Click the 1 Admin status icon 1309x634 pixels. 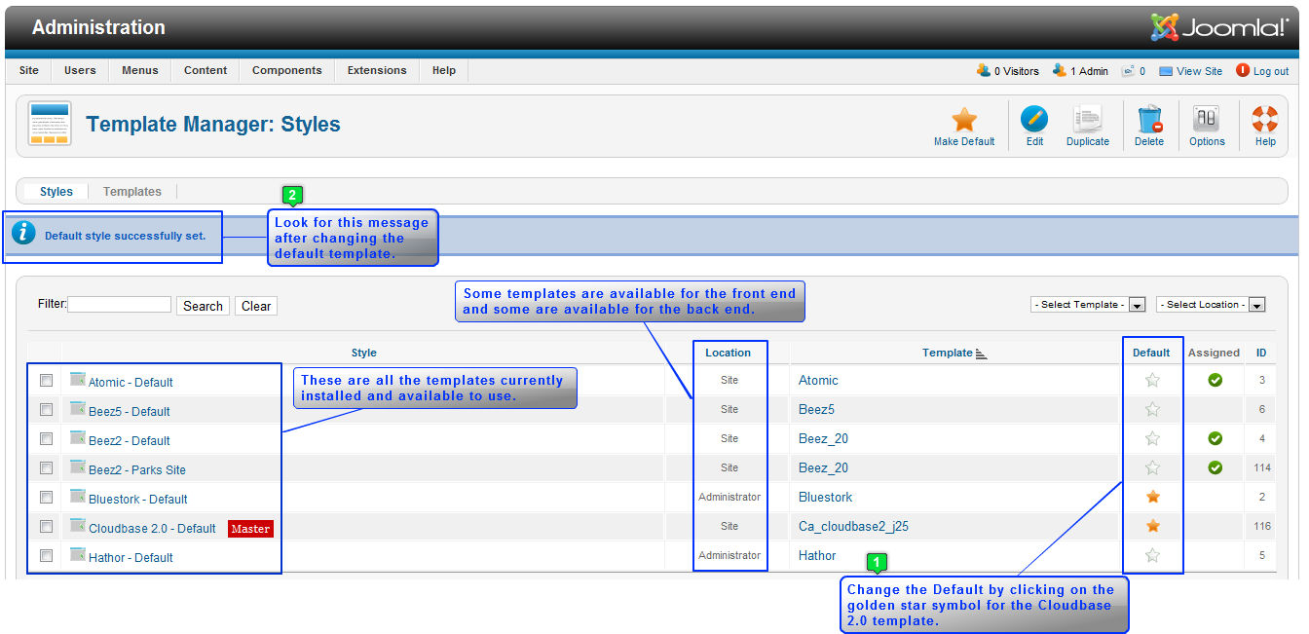coord(1060,70)
